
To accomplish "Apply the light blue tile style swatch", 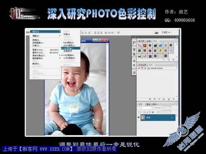I will click(x=171, y=51).
